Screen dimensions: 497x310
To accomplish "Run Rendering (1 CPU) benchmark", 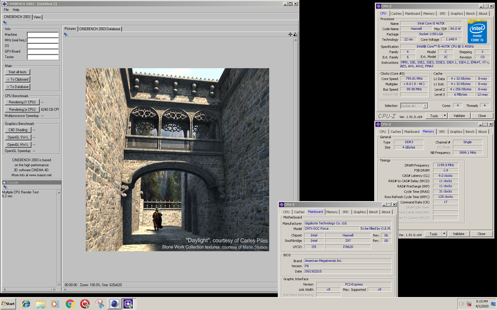I will [x=22, y=102].
